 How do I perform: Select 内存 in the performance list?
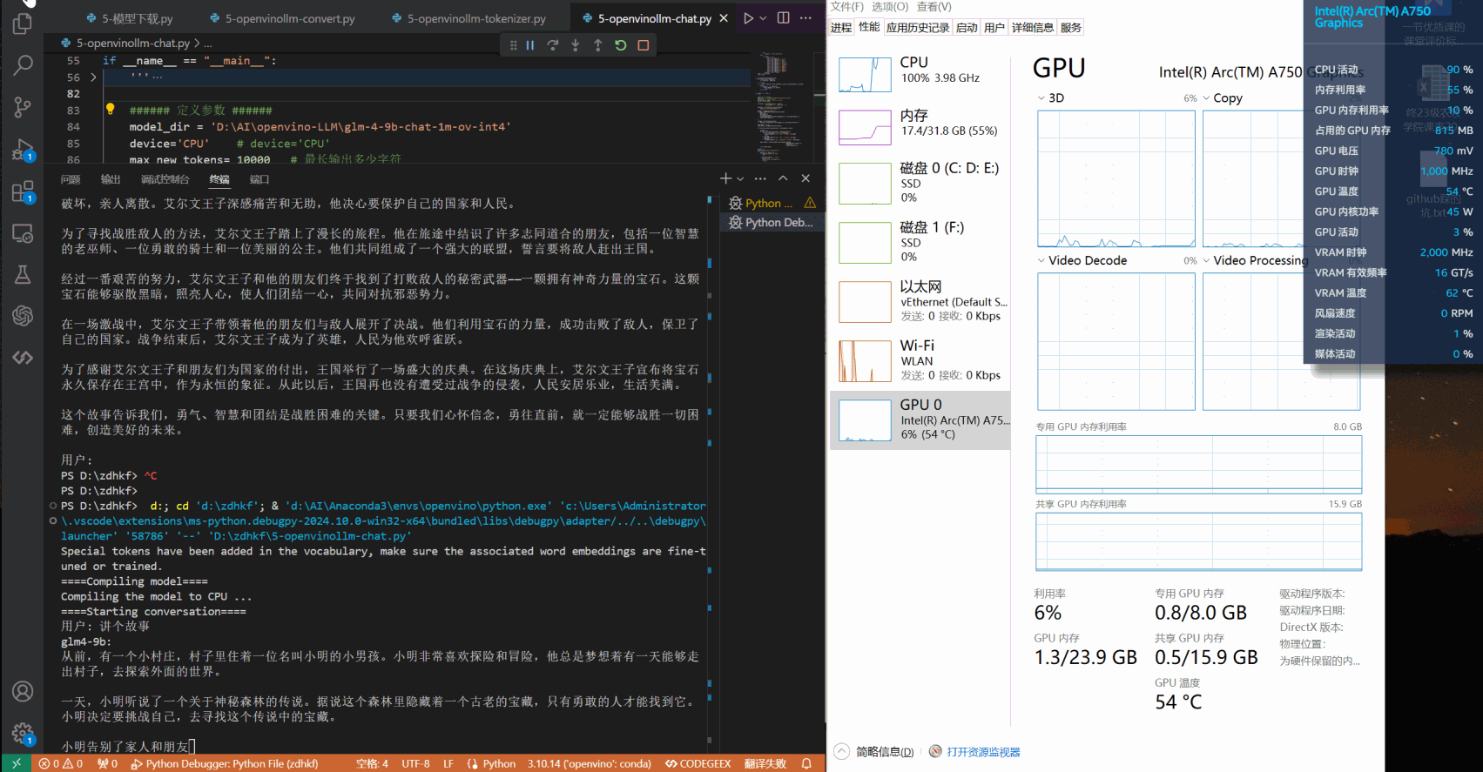(x=920, y=126)
